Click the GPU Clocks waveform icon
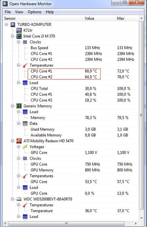 [25, 159]
